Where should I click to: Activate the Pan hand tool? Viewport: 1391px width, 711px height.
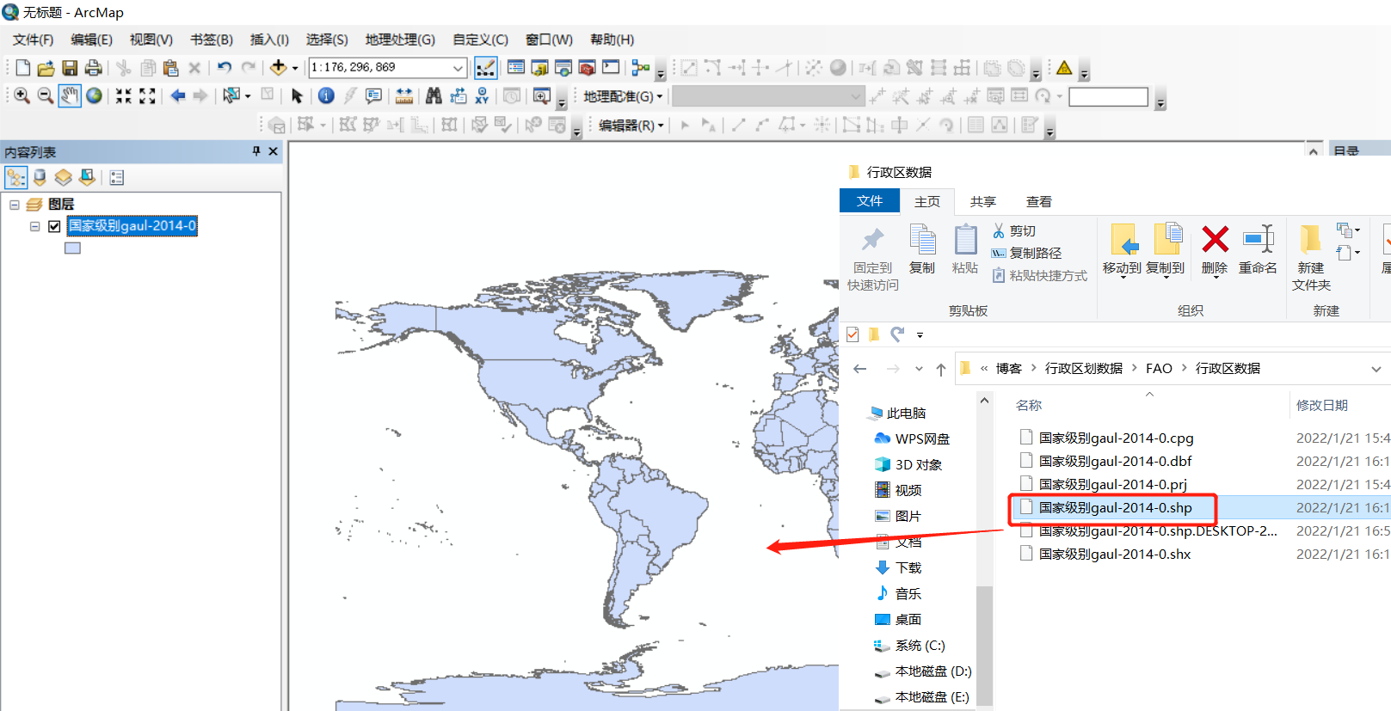(x=70, y=95)
